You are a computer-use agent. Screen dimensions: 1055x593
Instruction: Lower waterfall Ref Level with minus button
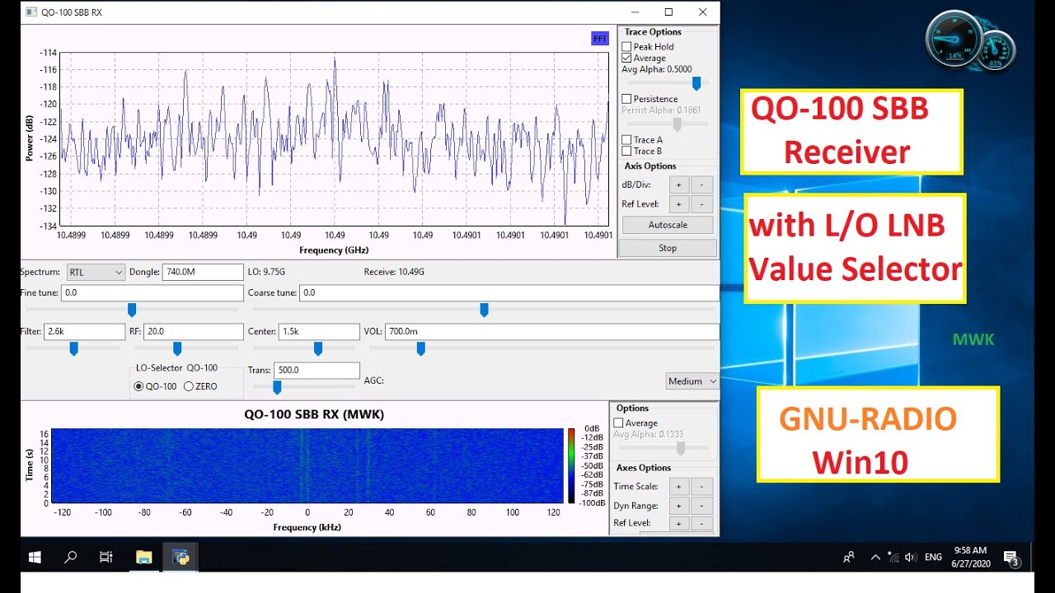click(701, 523)
